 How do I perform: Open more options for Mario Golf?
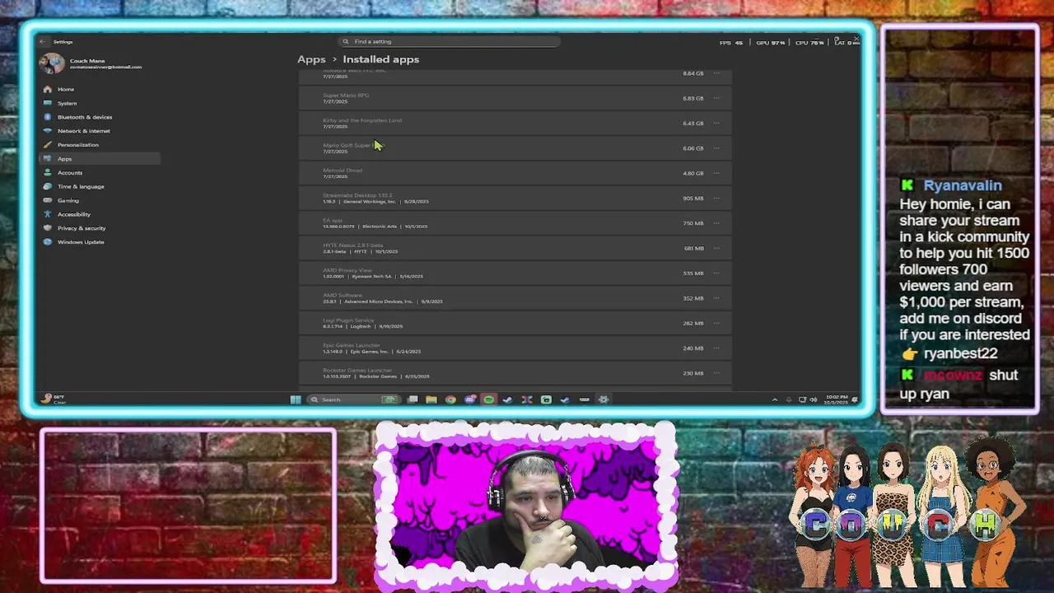(717, 148)
